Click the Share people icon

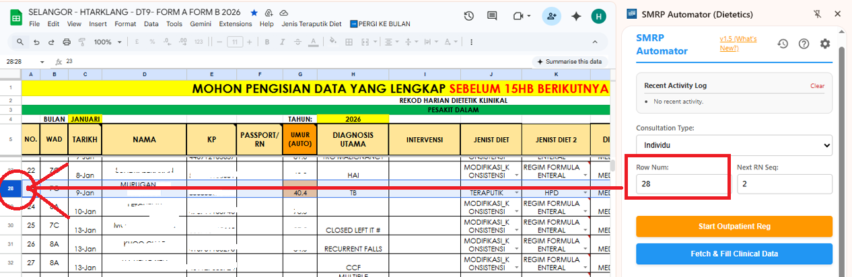[552, 15]
